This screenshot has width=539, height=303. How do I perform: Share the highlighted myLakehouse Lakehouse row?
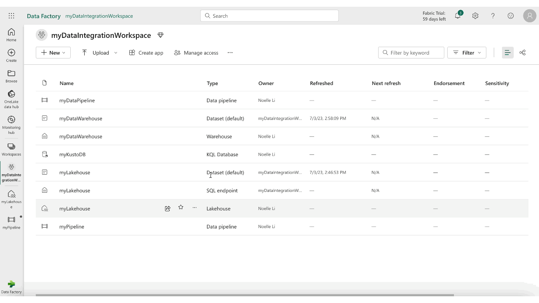click(x=168, y=208)
